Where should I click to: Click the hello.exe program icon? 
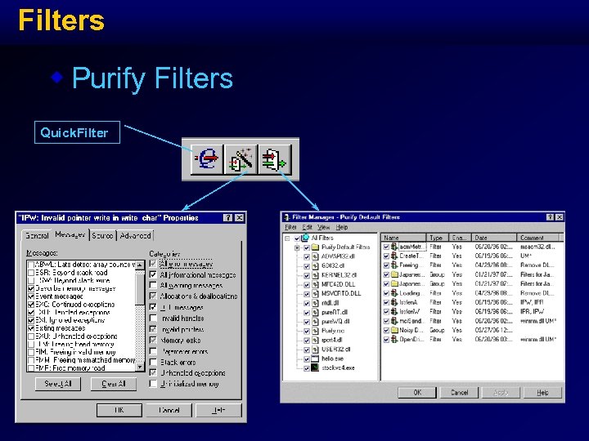tap(315, 359)
